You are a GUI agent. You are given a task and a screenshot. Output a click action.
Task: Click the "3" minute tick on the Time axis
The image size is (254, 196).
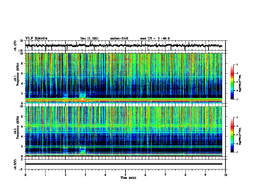(x=85, y=175)
